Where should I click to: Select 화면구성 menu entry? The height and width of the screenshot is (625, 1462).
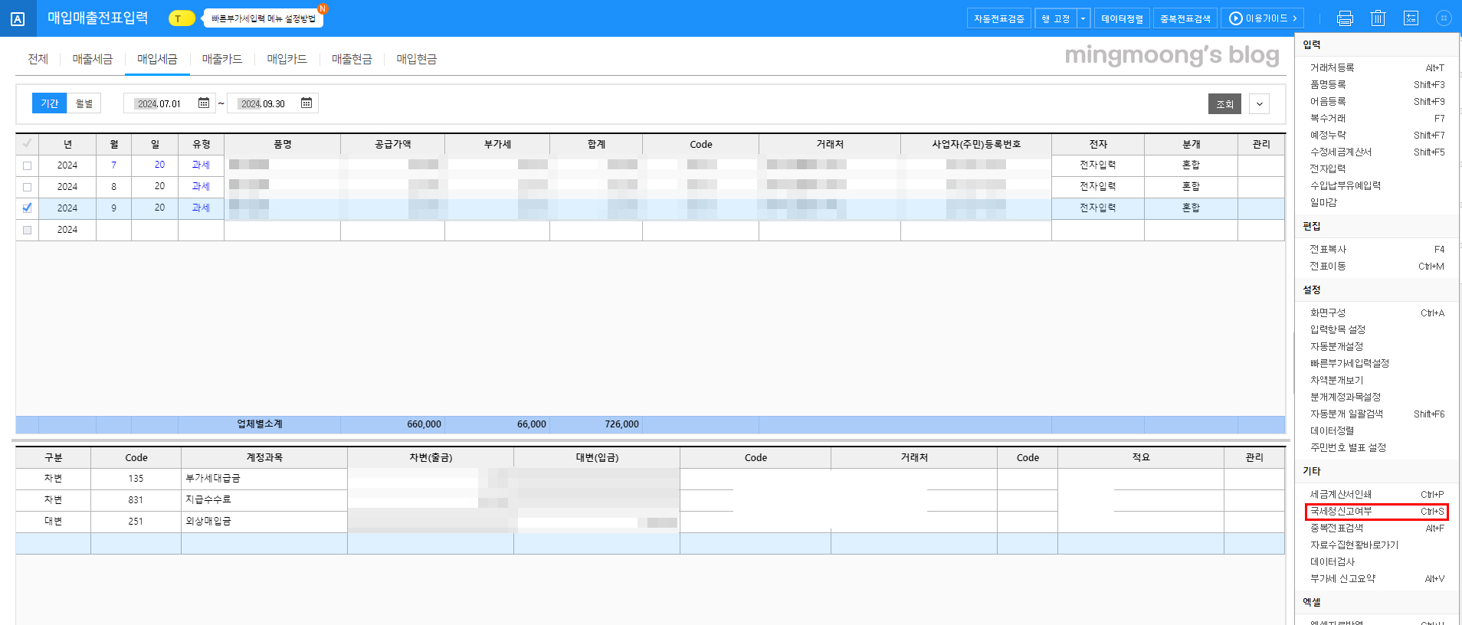[x=1328, y=313]
